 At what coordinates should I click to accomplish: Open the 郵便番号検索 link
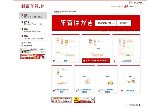(x=28, y=46)
